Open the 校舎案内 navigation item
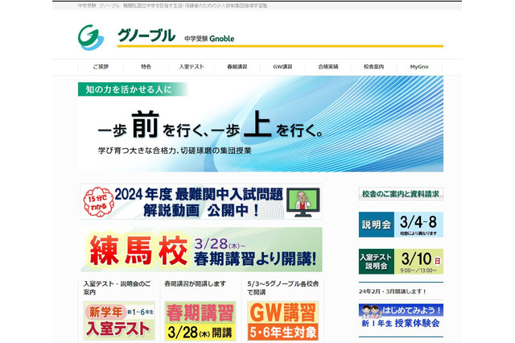This screenshot has width=515, height=343. pos(373,67)
